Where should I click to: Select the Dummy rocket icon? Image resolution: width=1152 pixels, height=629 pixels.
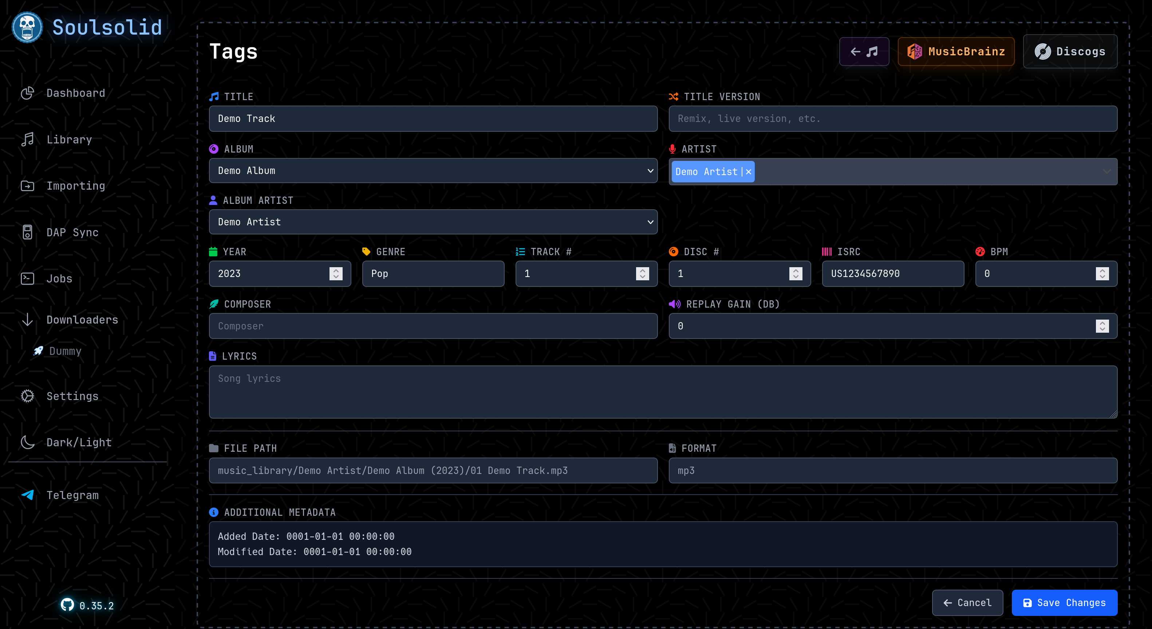[x=38, y=351]
